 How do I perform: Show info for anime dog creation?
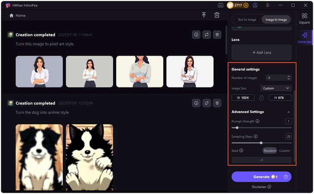tap(196, 103)
